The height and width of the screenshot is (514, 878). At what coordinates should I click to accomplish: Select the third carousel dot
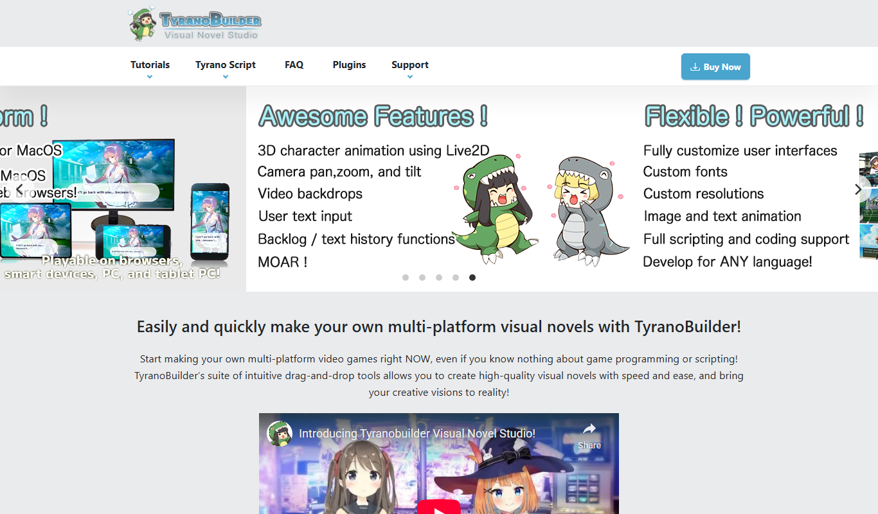[x=439, y=278]
